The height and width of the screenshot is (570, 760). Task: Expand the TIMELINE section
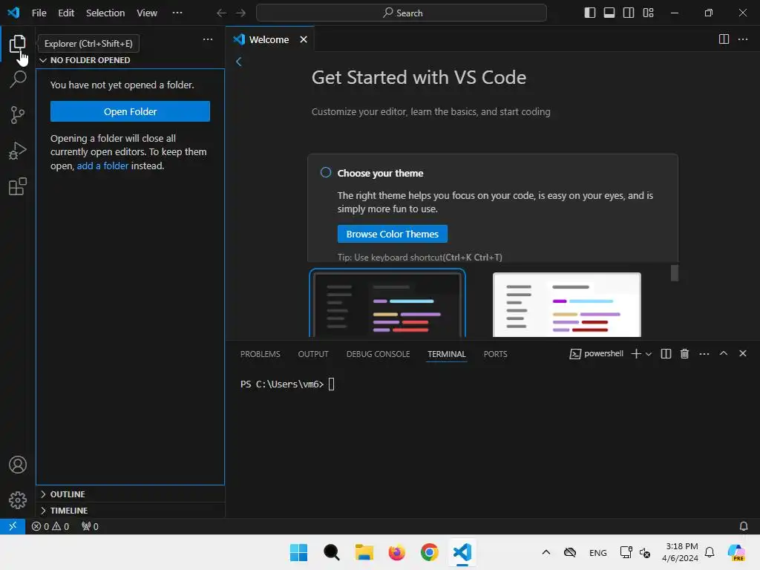[130, 511]
